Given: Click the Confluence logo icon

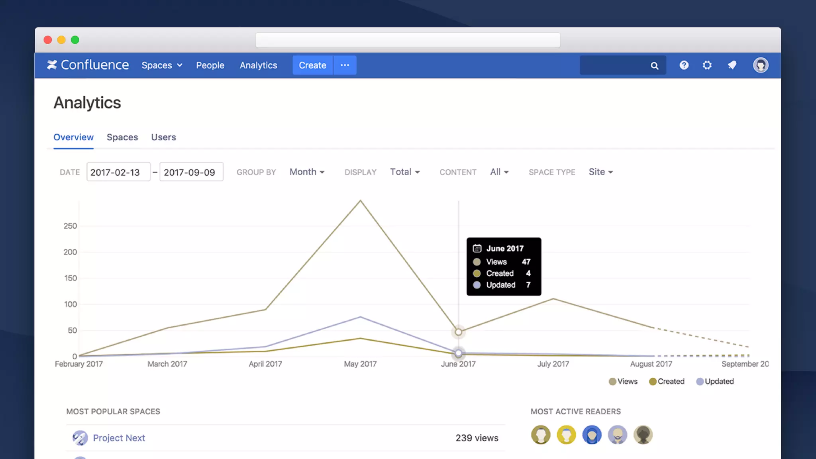Looking at the screenshot, I should 52,65.
